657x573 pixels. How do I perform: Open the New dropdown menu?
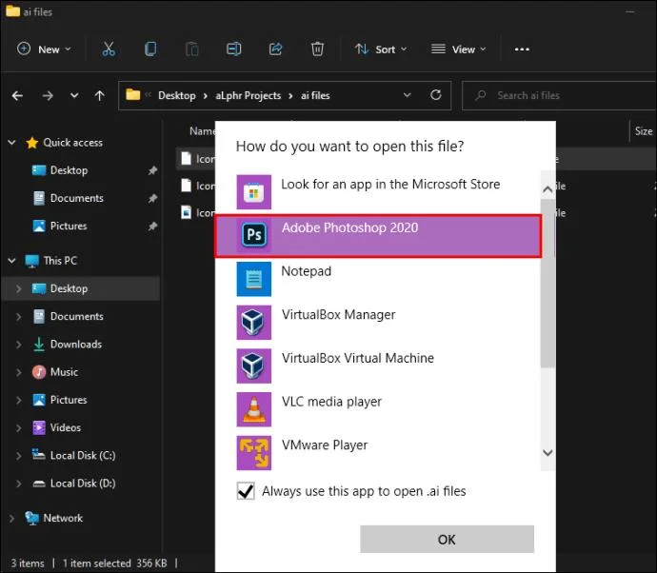[x=44, y=49]
